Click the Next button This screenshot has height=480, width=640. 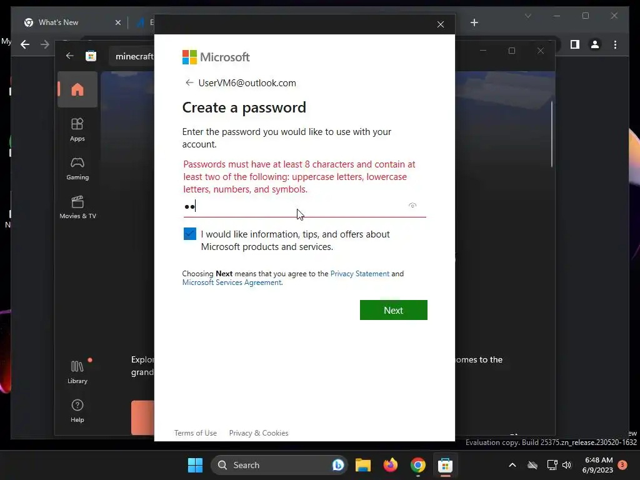click(x=394, y=310)
